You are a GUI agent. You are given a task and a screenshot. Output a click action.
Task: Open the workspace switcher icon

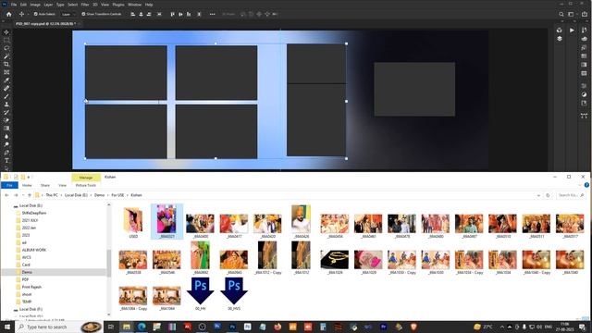tap(572, 14)
